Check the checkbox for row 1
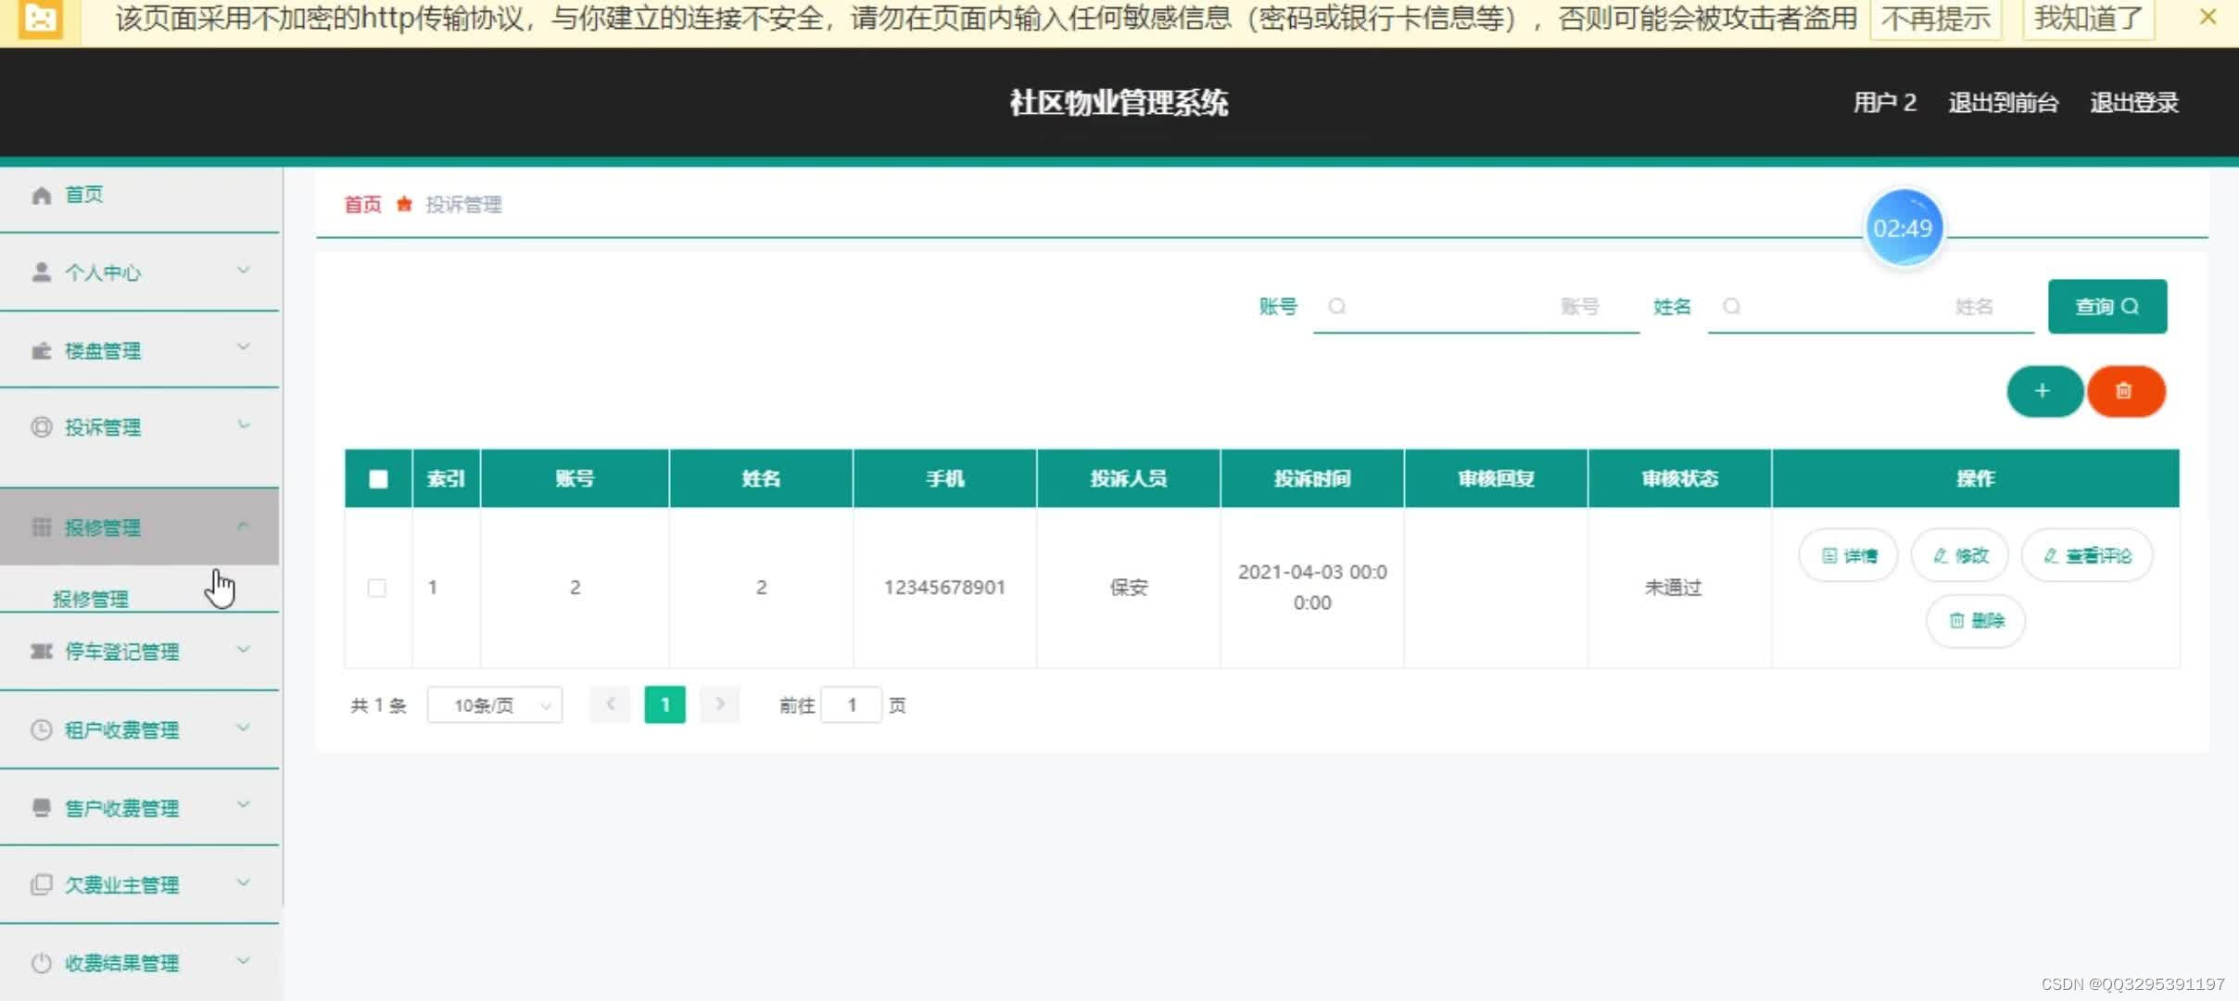Image resolution: width=2239 pixels, height=1001 pixels. coord(376,588)
